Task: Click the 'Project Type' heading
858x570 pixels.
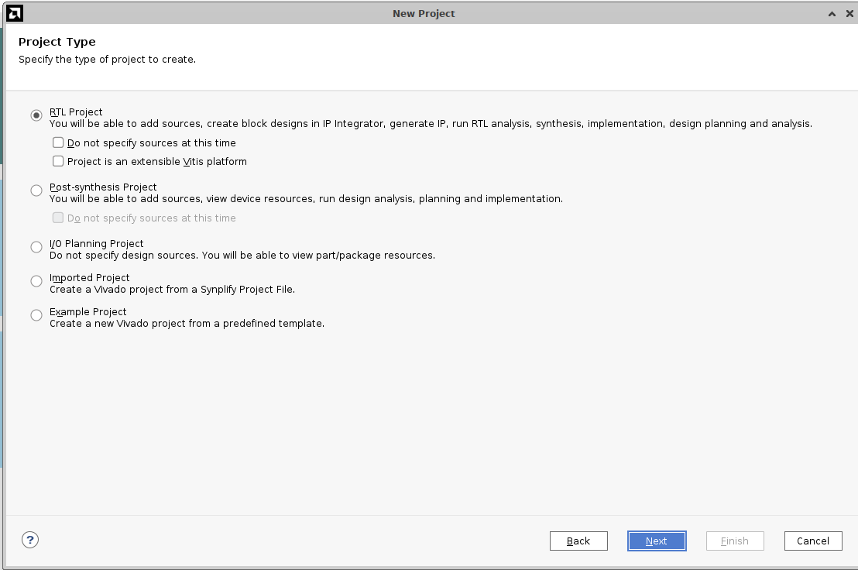Action: coord(57,42)
